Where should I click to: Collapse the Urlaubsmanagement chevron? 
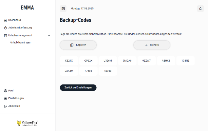(49, 36)
